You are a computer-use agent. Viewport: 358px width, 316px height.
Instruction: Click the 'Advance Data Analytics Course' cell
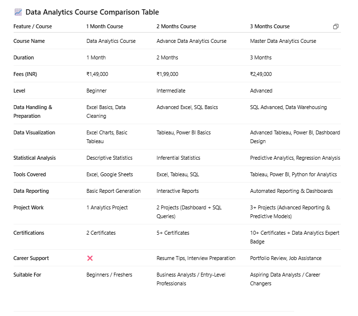click(x=191, y=41)
